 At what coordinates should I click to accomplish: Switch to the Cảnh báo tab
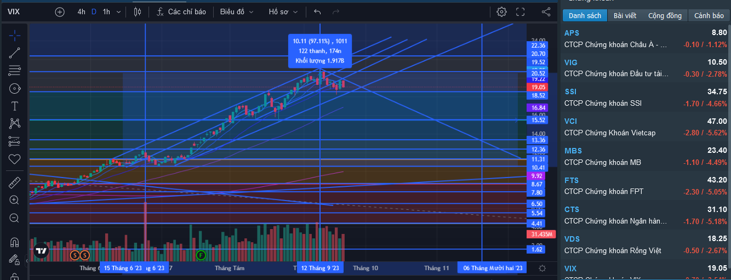[x=709, y=15]
